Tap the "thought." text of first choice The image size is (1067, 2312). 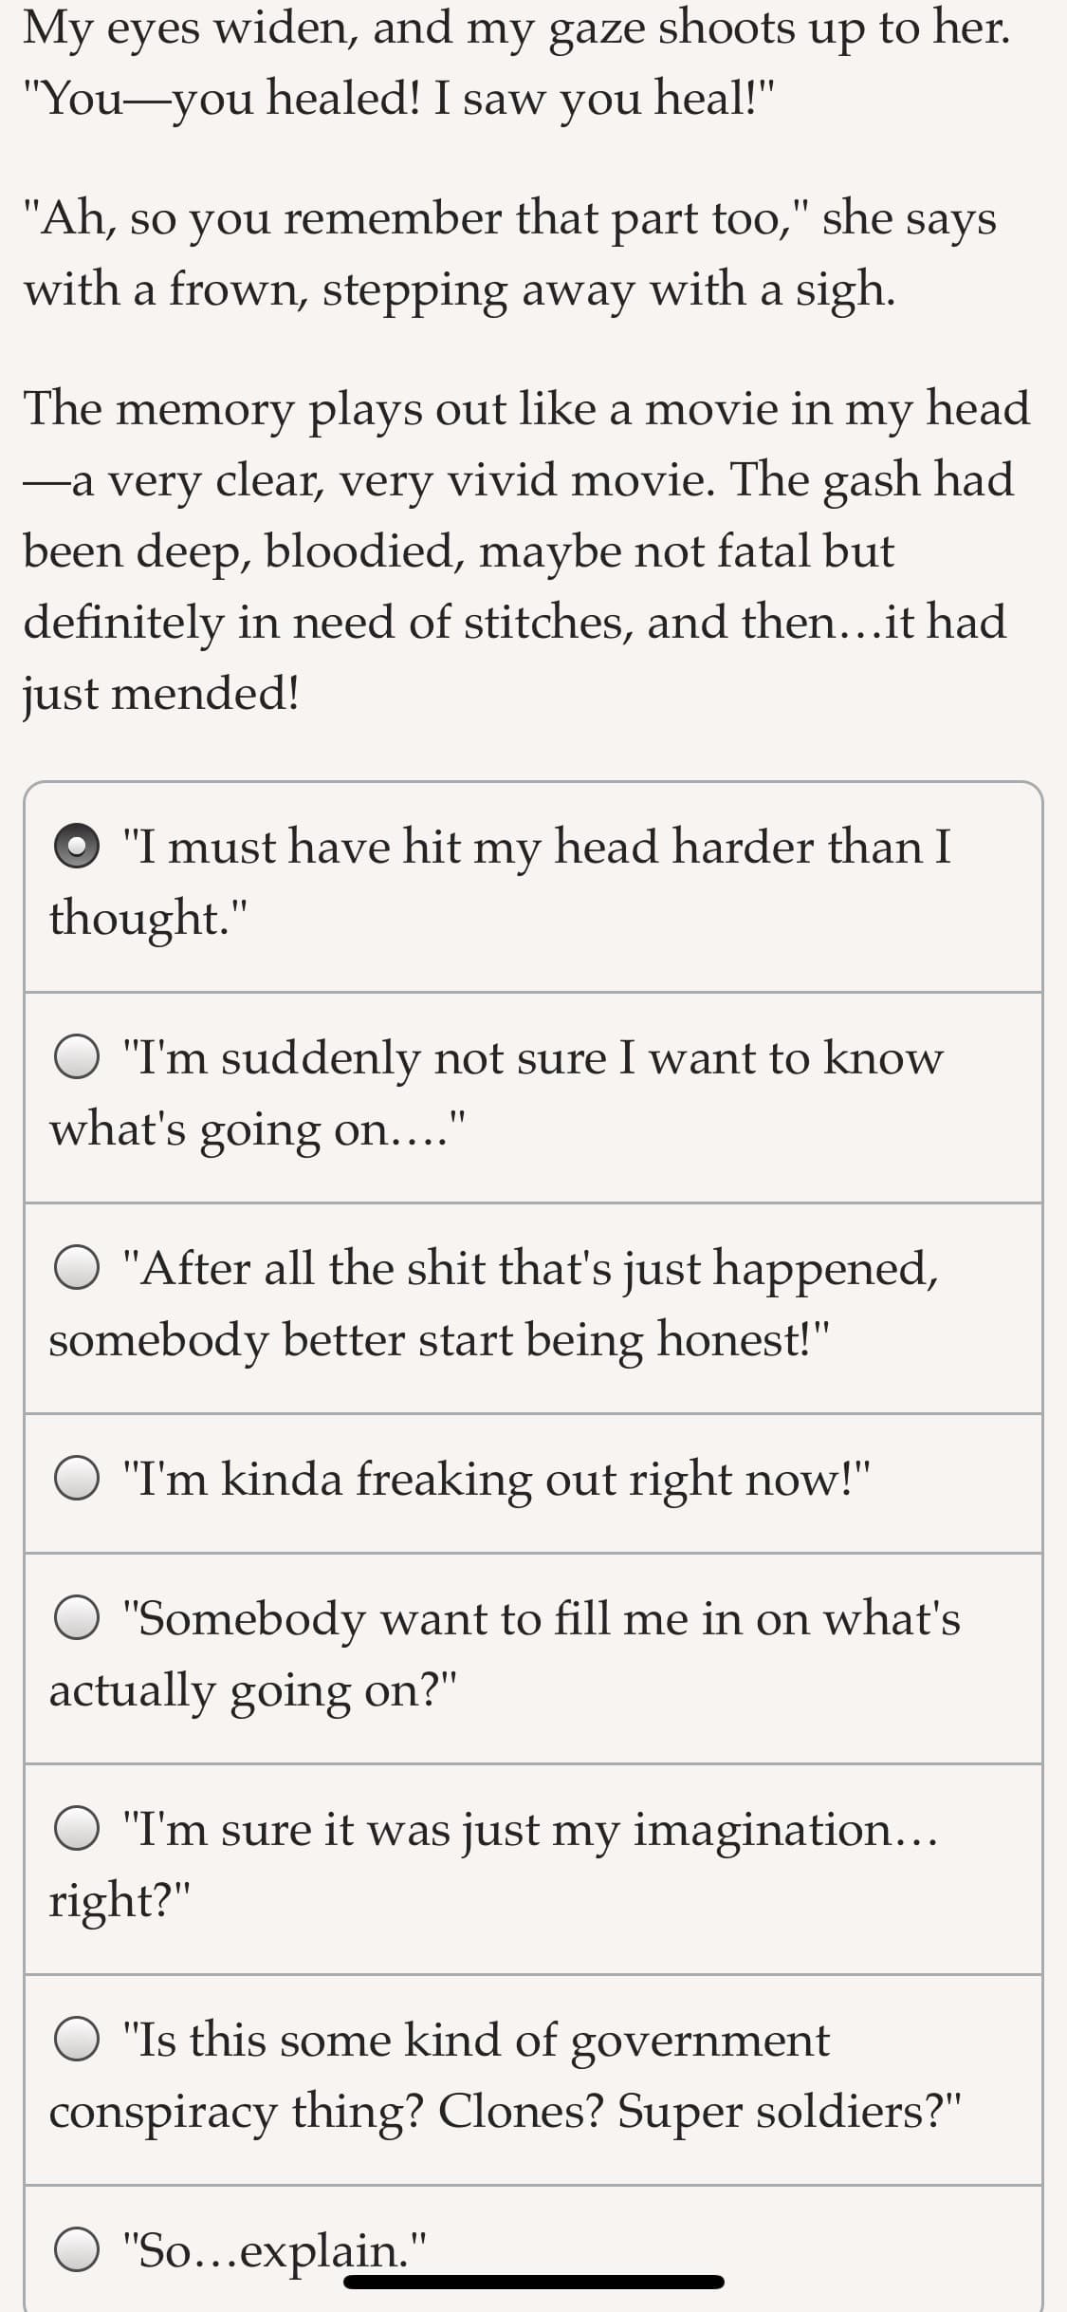pyautogui.click(x=149, y=918)
